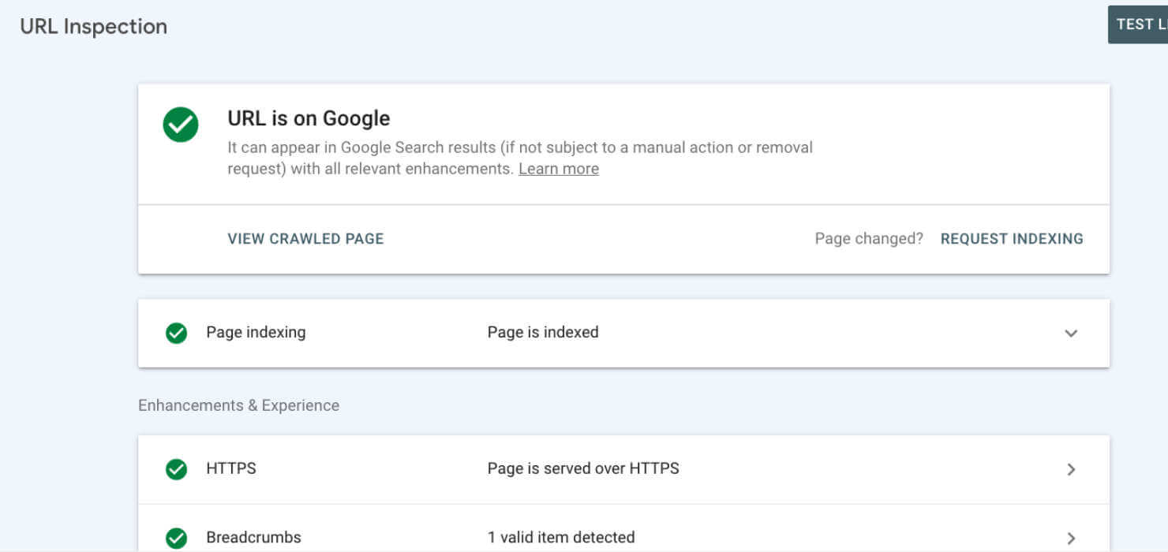Screen dimensions: 1168x552
Task: Click the Enhancements & Experience section label
Action: click(238, 405)
